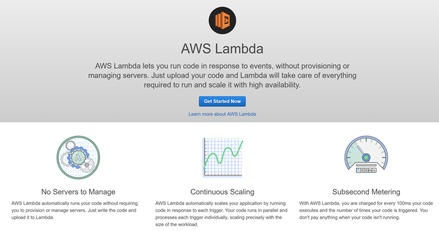Screen dimensions: 439x231
Task: Click the lambda symbol gear in the gears icon
Action: pos(78,158)
